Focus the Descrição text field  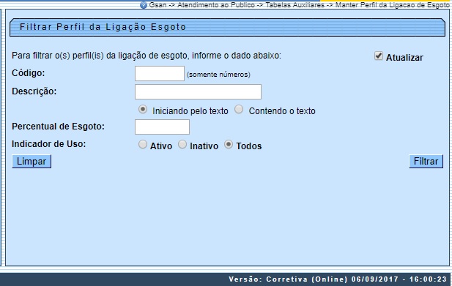198,91
